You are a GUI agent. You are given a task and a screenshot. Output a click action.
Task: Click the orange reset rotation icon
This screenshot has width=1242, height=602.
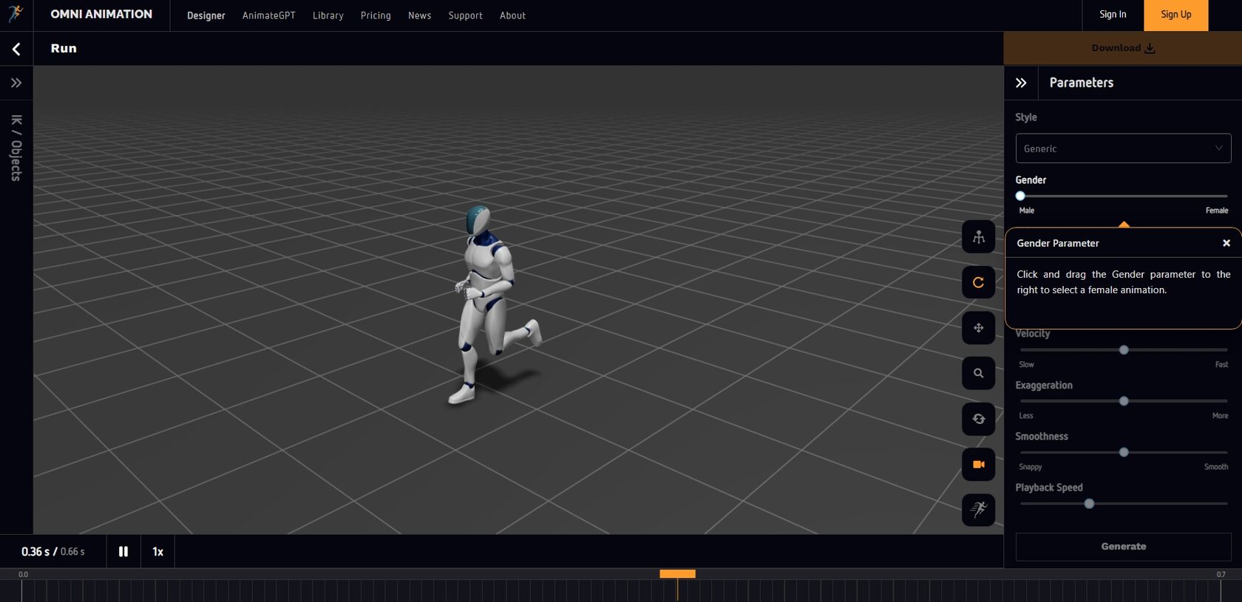coord(978,282)
